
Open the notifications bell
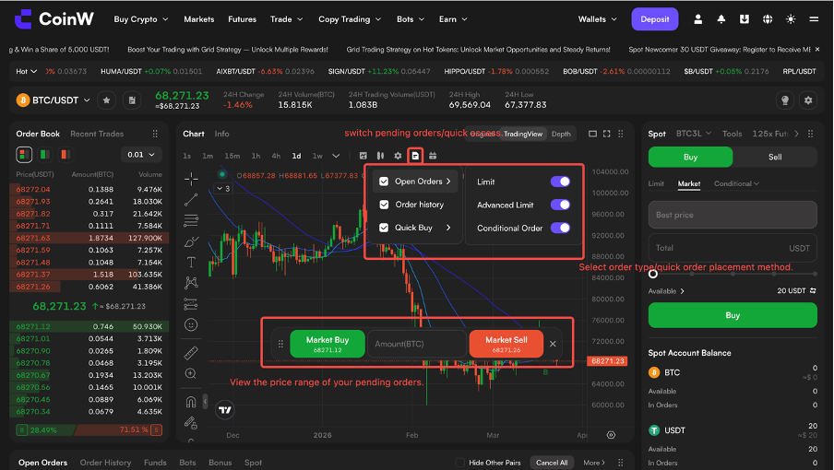point(721,19)
